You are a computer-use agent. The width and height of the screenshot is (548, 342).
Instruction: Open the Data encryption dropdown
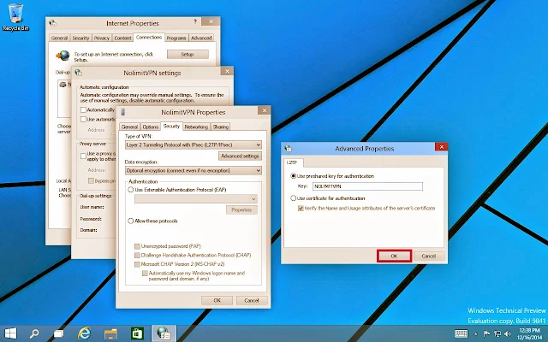point(194,171)
